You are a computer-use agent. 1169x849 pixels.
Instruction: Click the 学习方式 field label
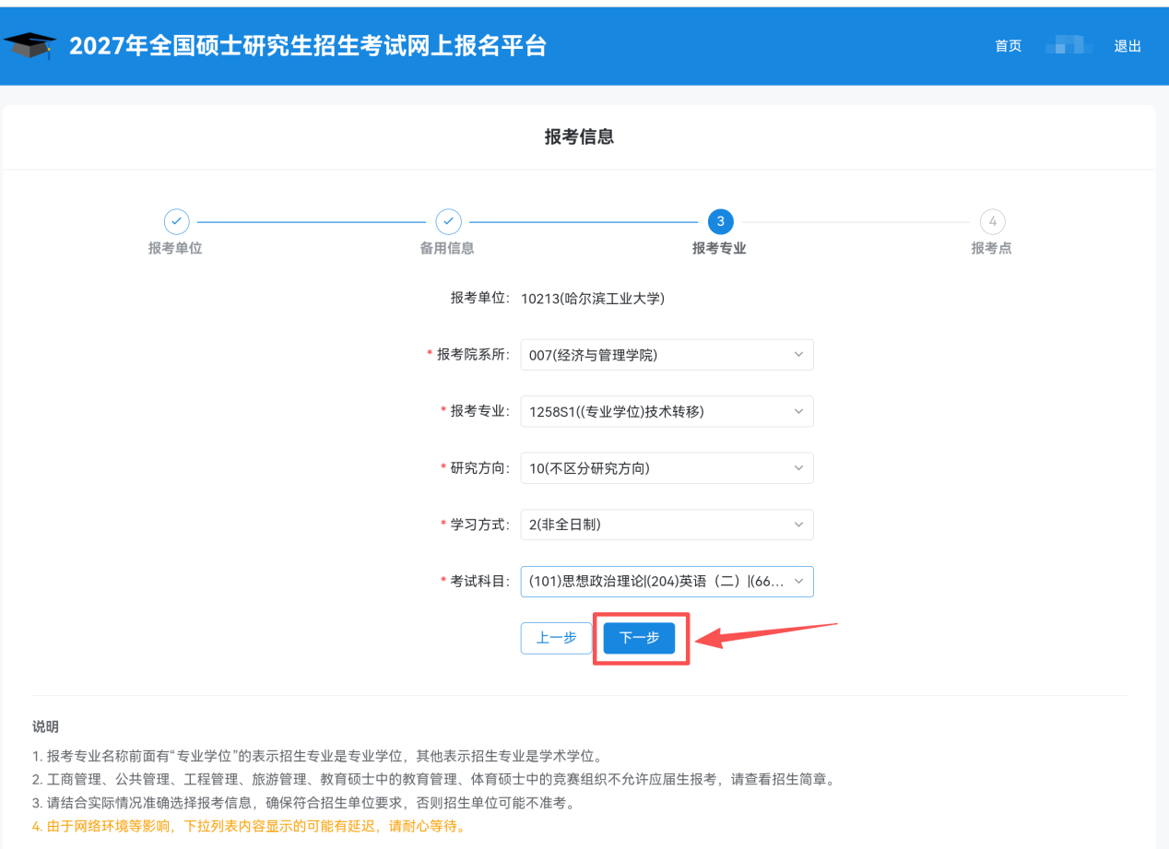(x=479, y=525)
